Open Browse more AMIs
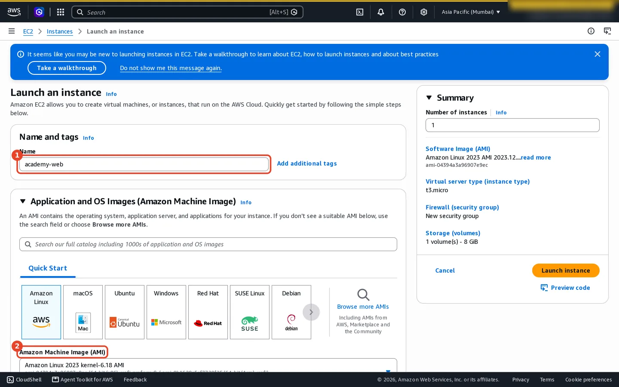 (363, 307)
